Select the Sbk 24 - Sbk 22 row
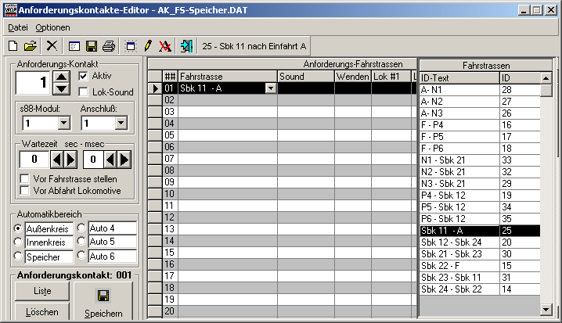 pos(480,289)
